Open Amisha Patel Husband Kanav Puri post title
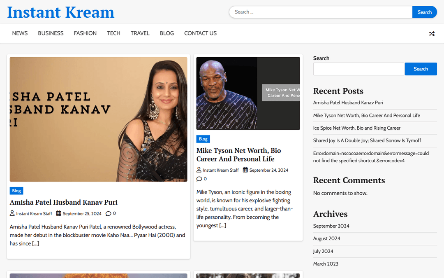444x278 pixels. point(63,202)
